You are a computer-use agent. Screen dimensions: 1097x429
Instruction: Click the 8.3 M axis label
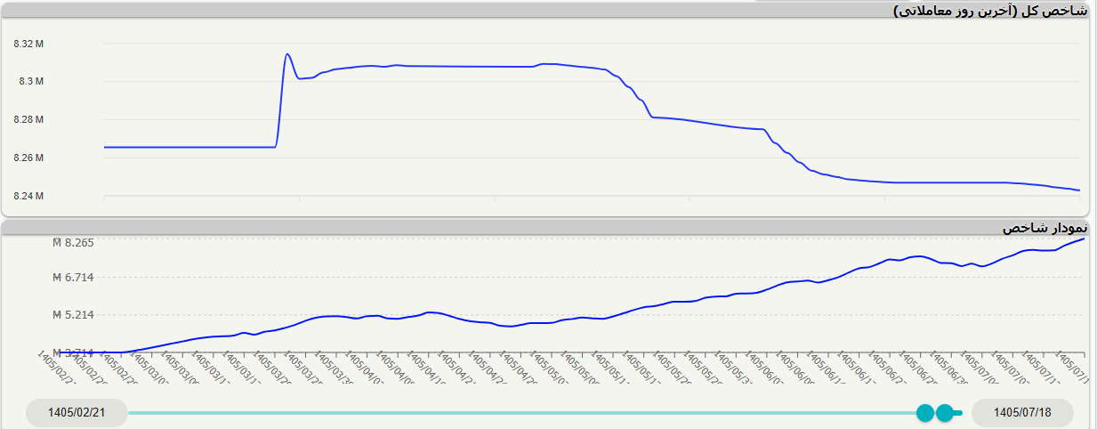click(31, 81)
